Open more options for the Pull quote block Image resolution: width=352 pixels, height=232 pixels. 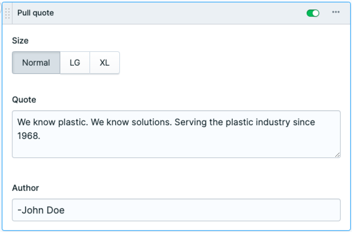tap(336, 13)
